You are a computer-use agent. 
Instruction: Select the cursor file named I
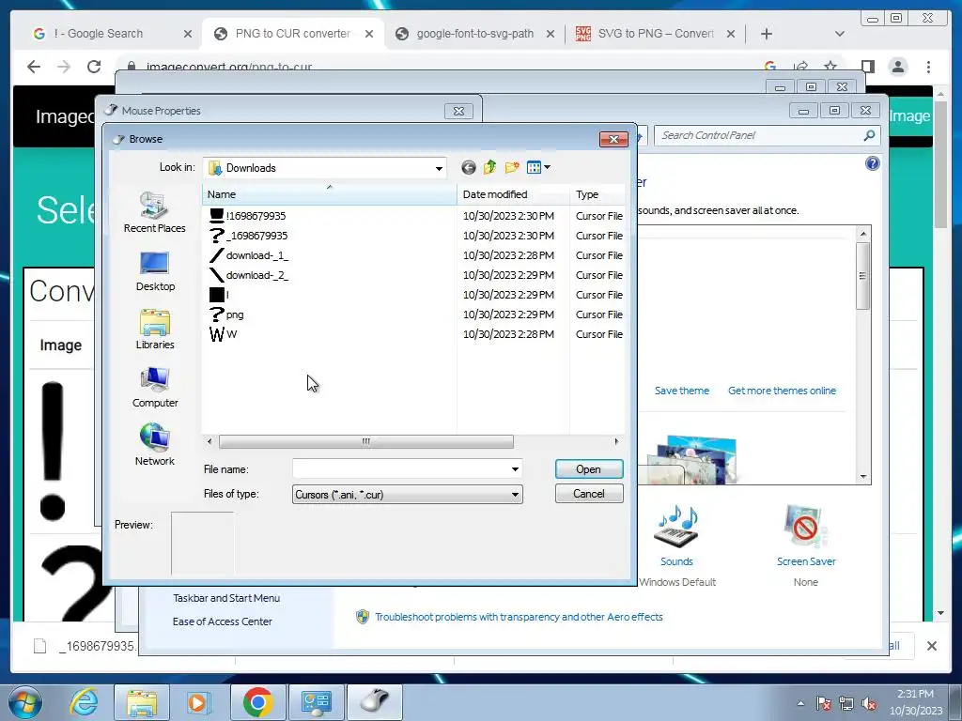[x=219, y=295]
